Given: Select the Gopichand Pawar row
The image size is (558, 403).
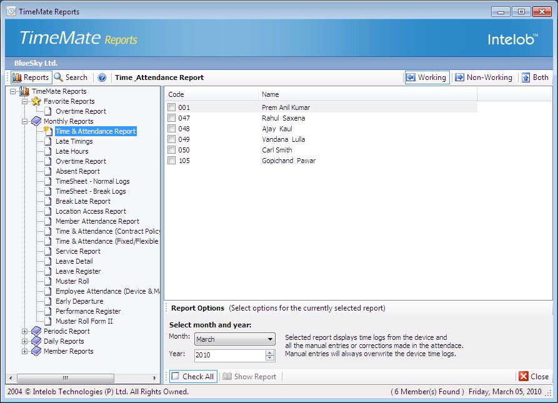Looking at the screenshot, I should pyautogui.click(x=321, y=161).
